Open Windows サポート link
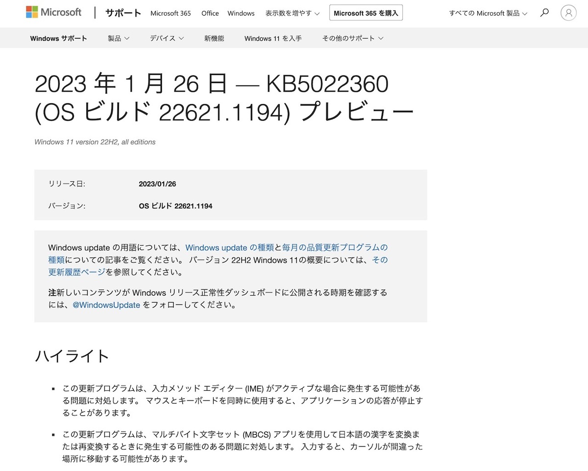The height and width of the screenshot is (471, 588). coord(59,38)
